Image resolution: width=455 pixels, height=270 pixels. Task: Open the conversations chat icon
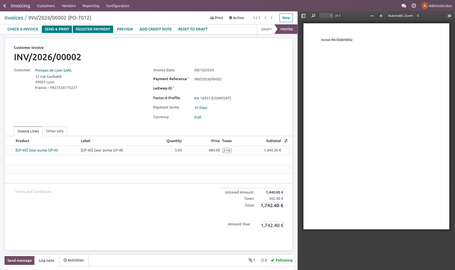click(x=404, y=6)
